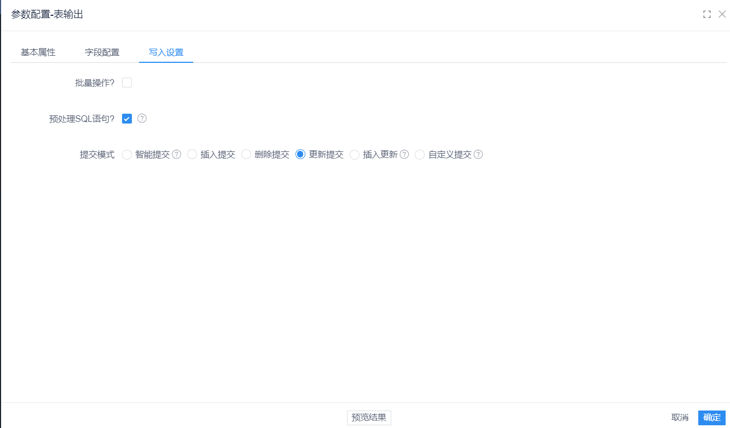Pick the 自定义提交 radio option
The width and height of the screenshot is (730, 428).
(420, 155)
